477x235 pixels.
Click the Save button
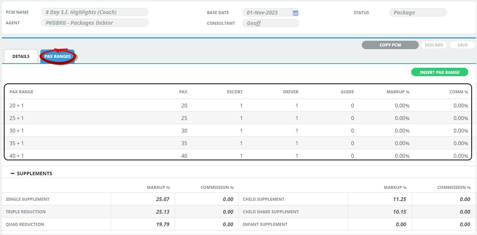463,45
